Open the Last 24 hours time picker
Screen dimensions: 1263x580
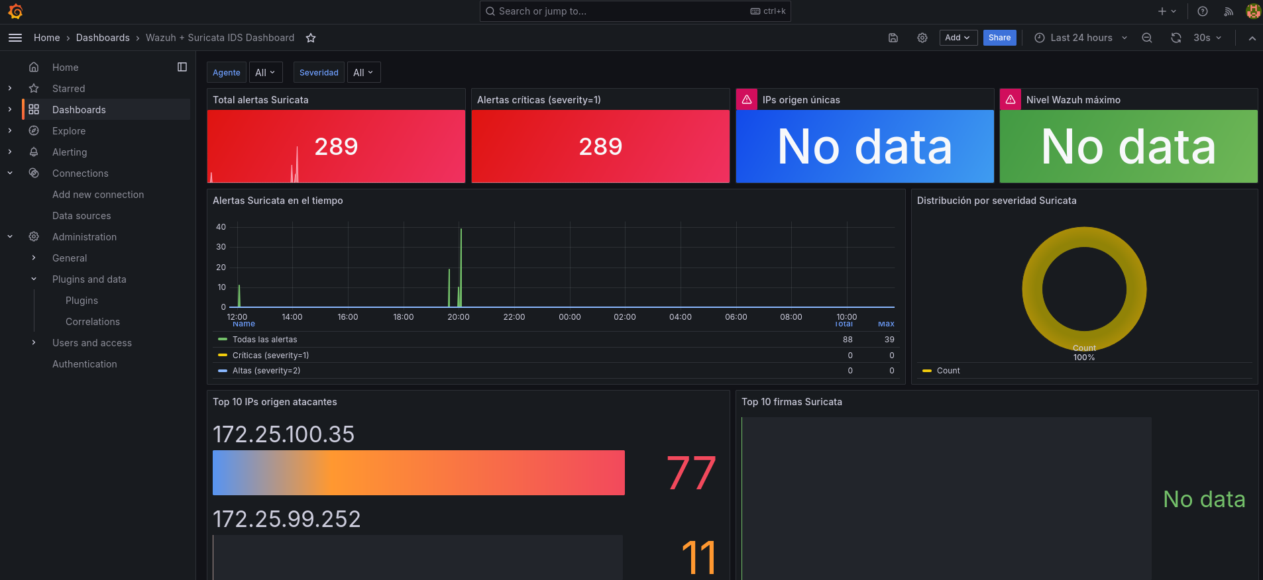pyautogui.click(x=1081, y=38)
